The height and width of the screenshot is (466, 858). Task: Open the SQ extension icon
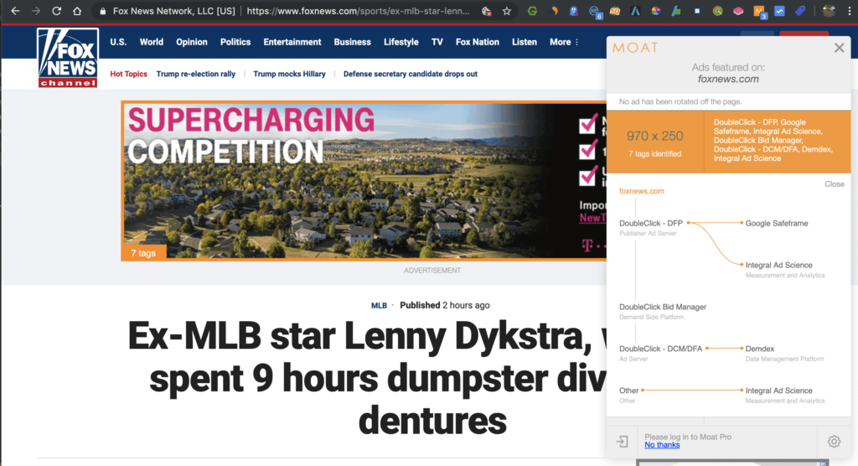pyautogui.click(x=614, y=11)
